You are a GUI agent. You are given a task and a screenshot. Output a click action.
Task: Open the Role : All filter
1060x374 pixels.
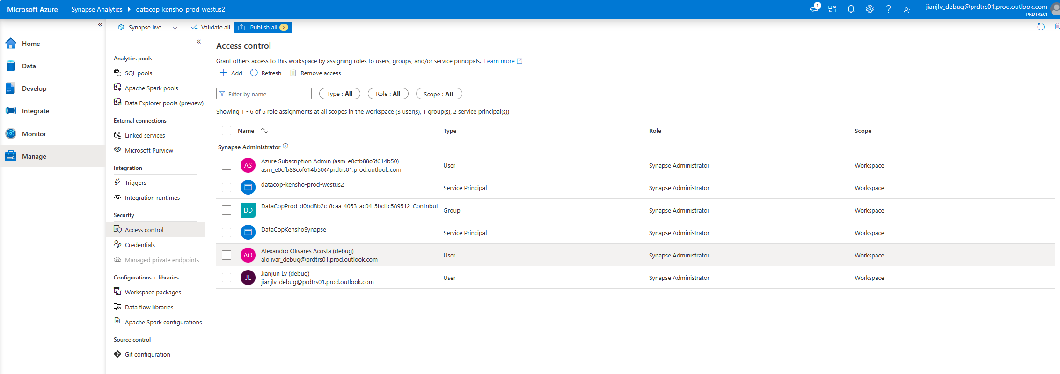pos(388,94)
